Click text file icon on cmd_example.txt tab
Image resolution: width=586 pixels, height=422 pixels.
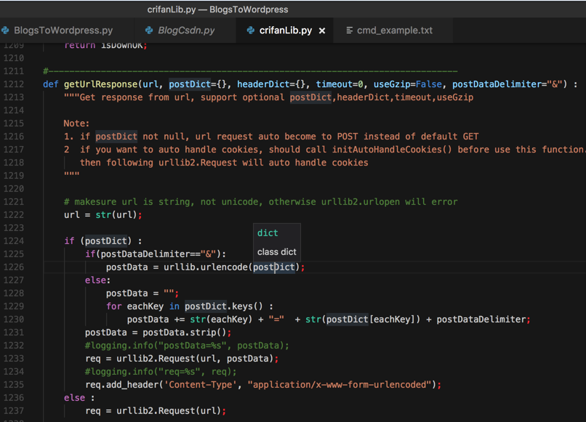point(350,31)
